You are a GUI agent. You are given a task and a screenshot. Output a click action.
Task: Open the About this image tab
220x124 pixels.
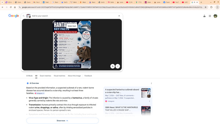point(74,76)
